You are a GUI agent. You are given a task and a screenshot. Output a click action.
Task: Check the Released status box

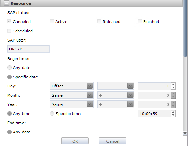(99, 21)
